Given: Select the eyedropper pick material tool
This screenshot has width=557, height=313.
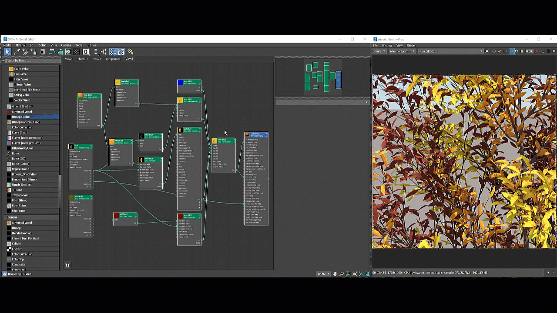Looking at the screenshot, I should point(17,52).
